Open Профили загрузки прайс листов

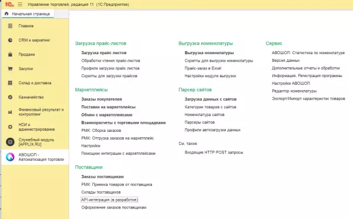click(x=111, y=68)
